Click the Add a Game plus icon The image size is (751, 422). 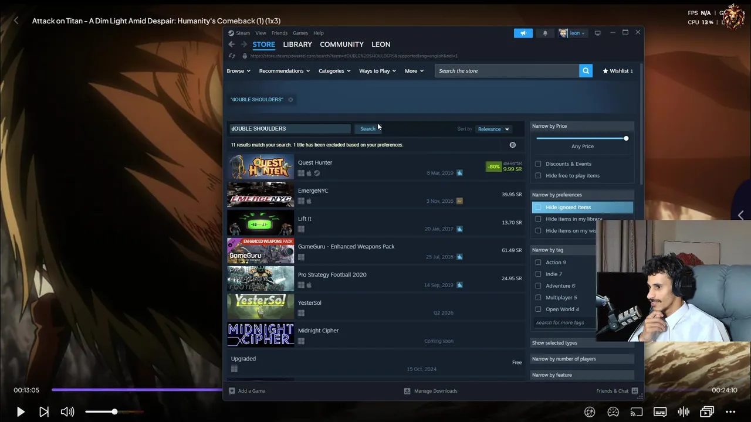click(x=232, y=391)
